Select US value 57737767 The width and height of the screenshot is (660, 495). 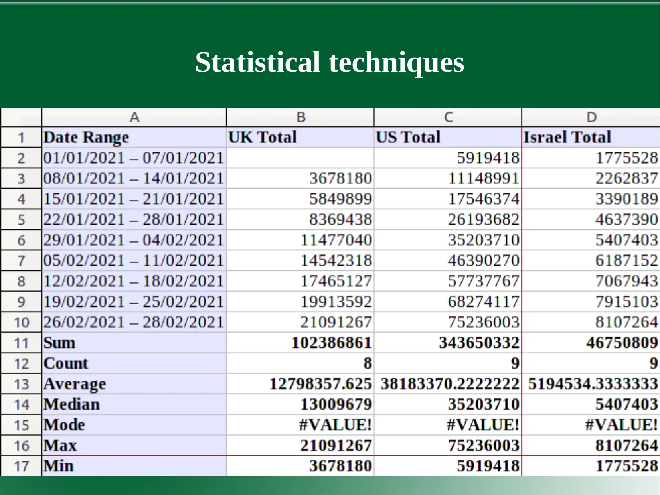(448, 281)
